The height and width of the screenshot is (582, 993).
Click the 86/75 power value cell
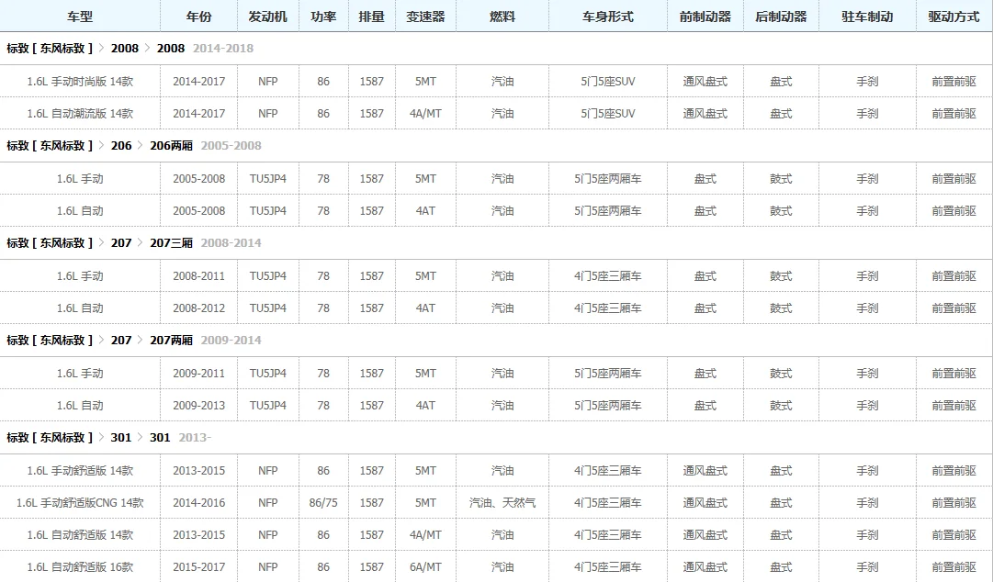(323, 503)
